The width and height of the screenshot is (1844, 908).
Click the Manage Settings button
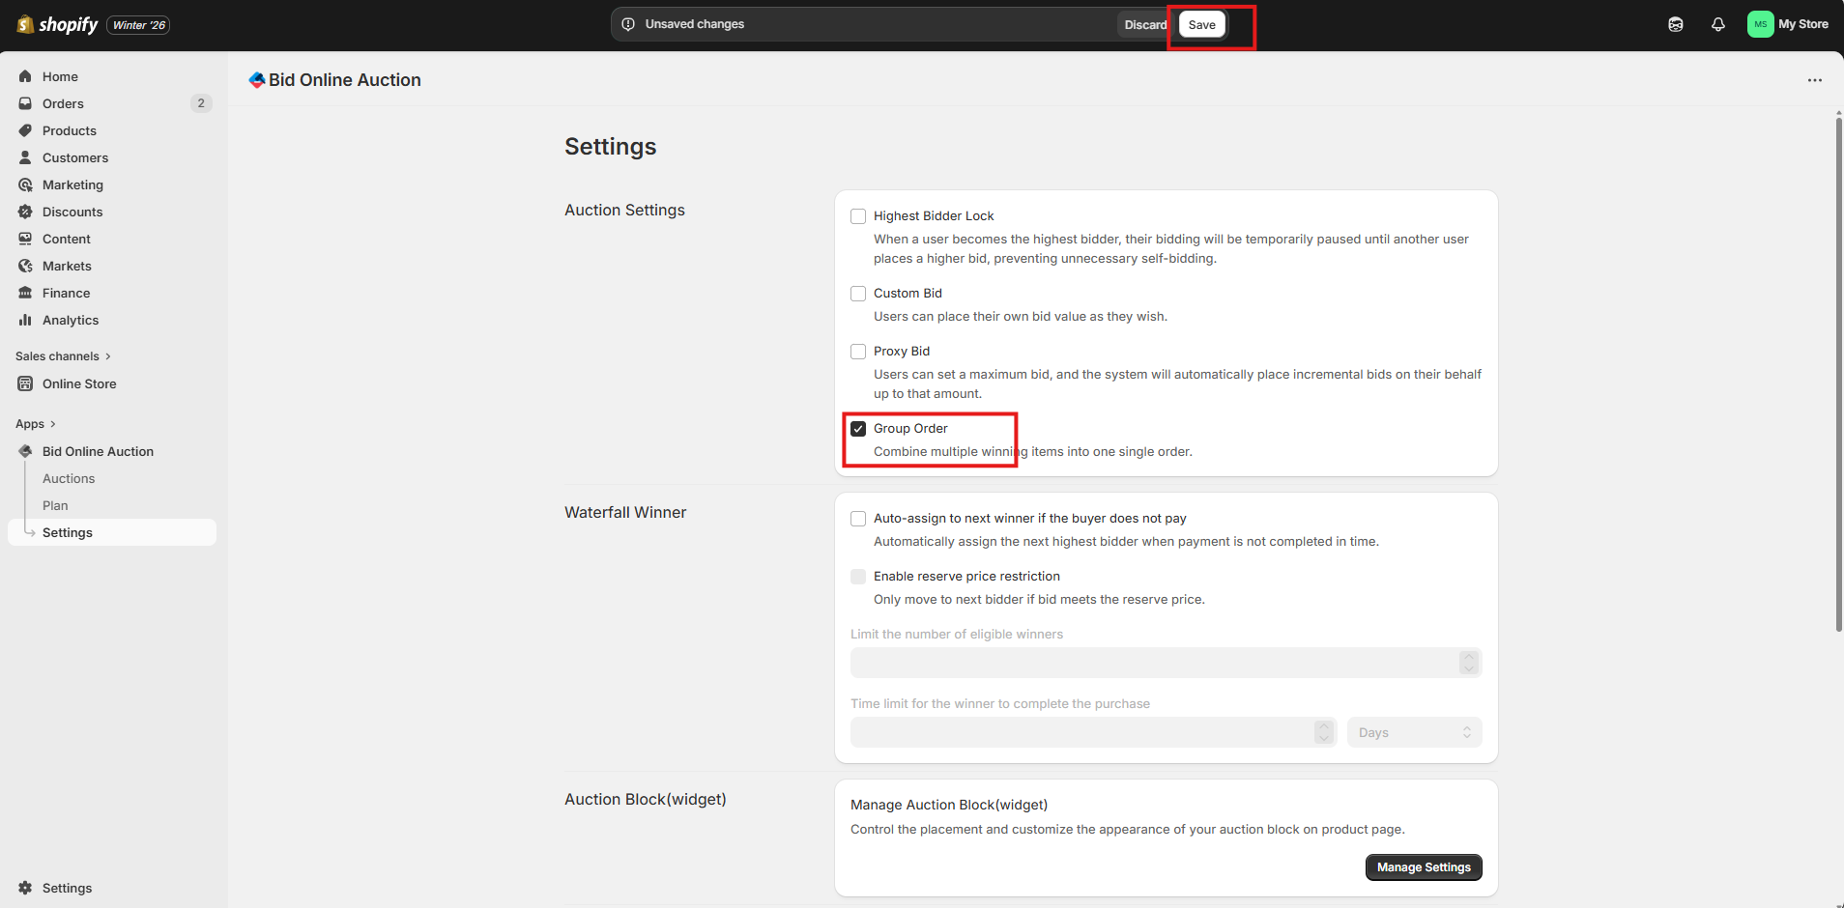[x=1423, y=867]
